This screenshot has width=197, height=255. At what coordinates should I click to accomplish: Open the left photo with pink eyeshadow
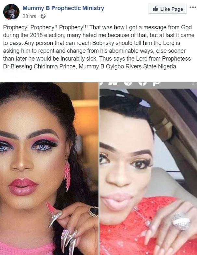pyautogui.click(x=49, y=169)
